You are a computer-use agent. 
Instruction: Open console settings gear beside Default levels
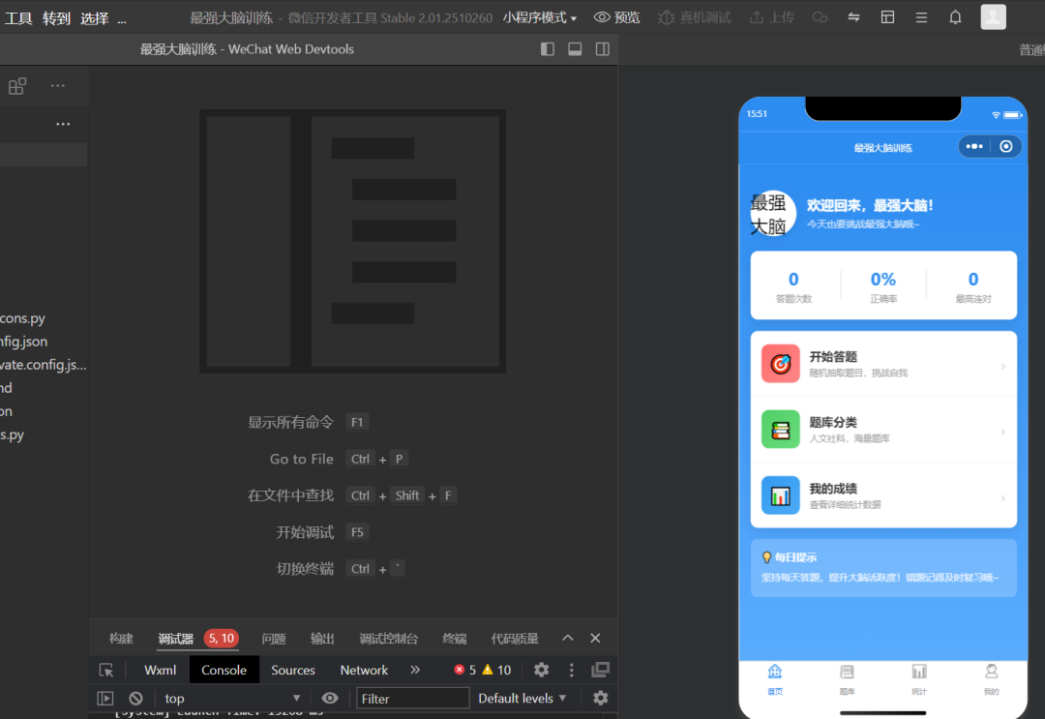tap(601, 698)
